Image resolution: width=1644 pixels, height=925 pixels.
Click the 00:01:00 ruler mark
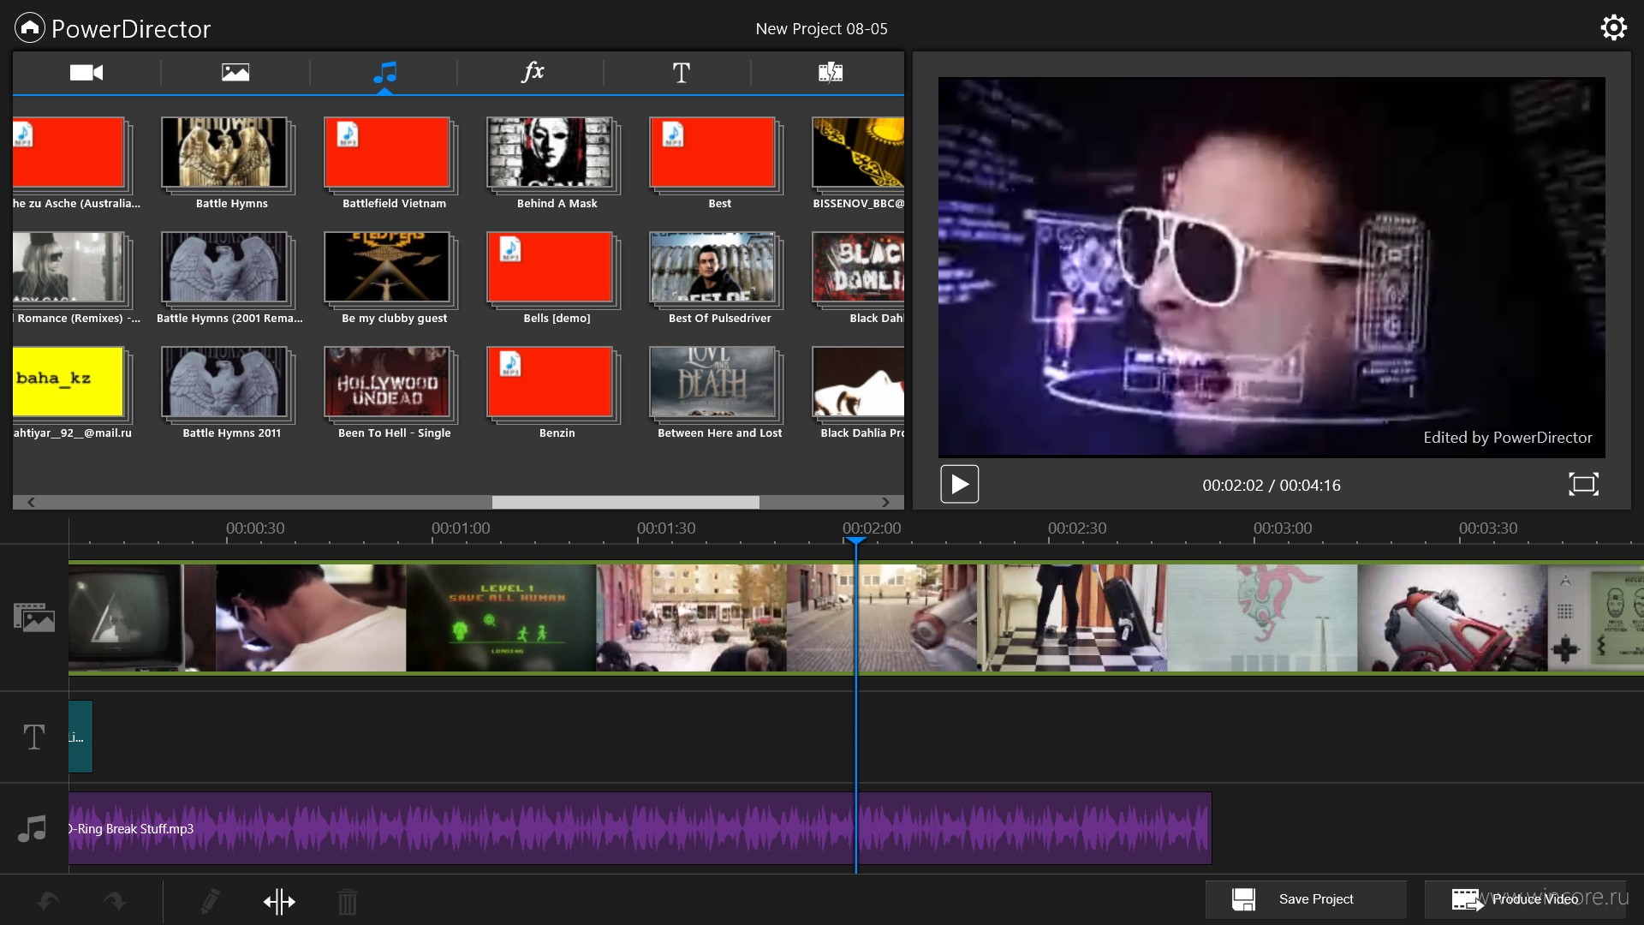461,528
